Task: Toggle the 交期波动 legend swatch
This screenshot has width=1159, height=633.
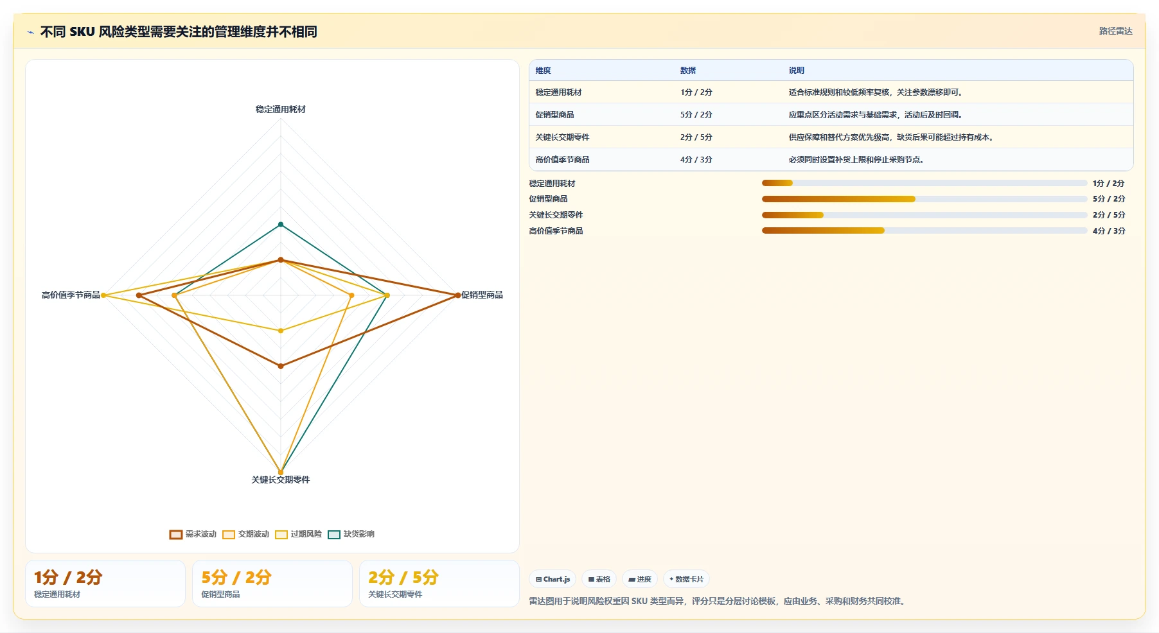Action: pyautogui.click(x=229, y=534)
